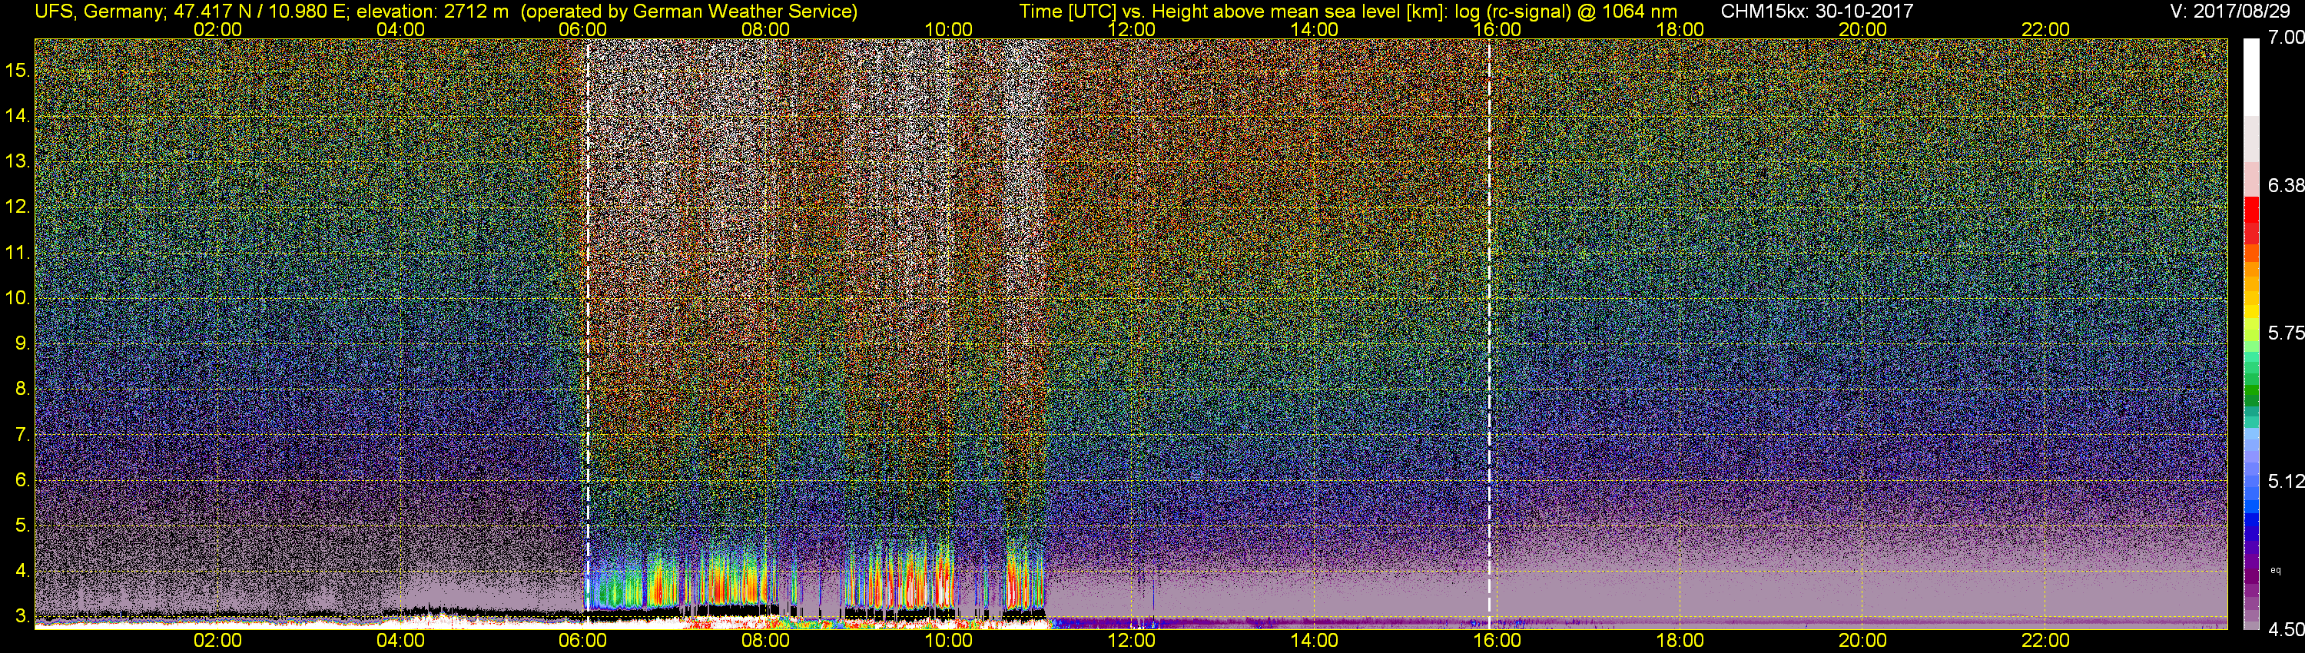The width and height of the screenshot is (2305, 653).
Task: Click the 20:00 label on top time axis
Action: point(1863,29)
